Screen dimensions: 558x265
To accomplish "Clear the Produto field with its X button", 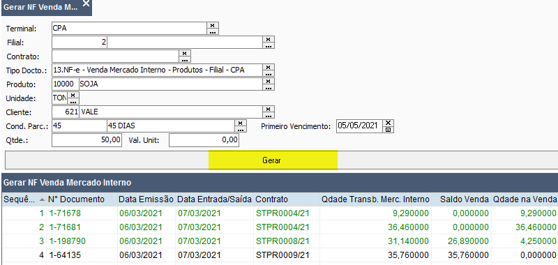I will pos(269,81).
